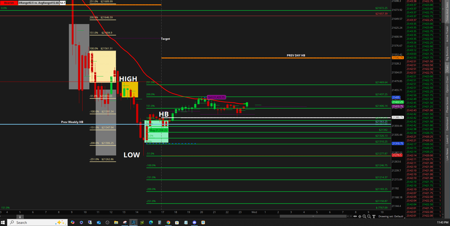
Task: Click the purple 21410.75 price tag
Action: click(x=397, y=106)
